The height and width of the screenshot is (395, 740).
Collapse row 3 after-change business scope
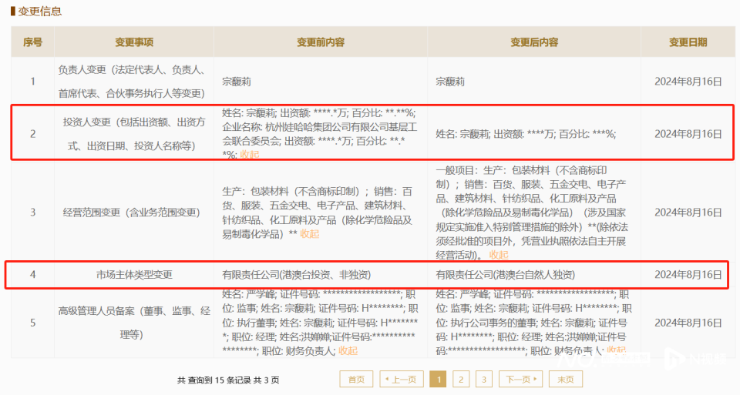coord(499,255)
